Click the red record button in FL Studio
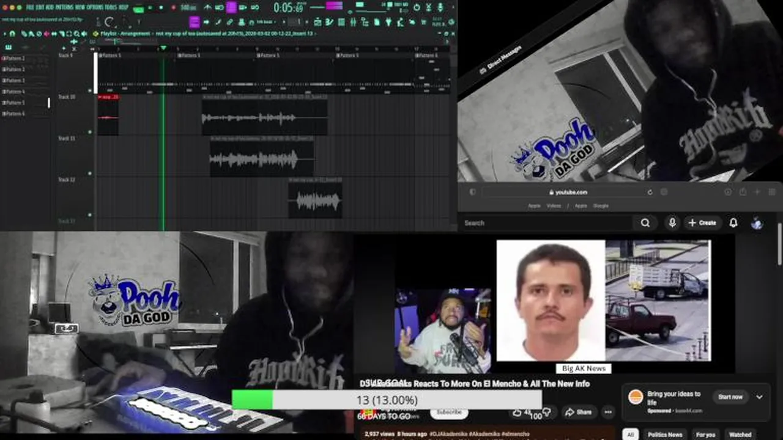 pos(173,7)
